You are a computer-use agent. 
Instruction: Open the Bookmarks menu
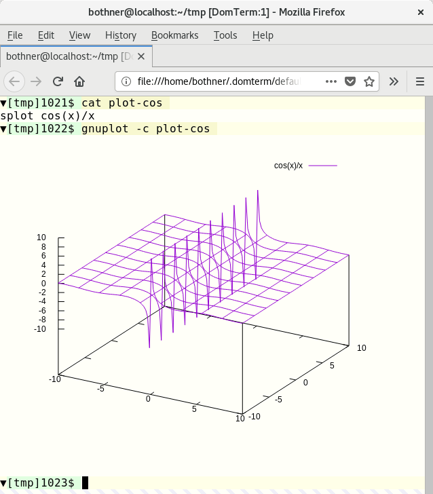tap(174, 35)
